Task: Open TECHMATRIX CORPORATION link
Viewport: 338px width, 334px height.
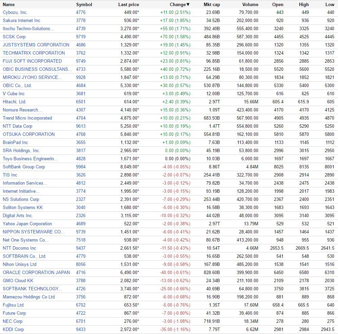Action: [34, 53]
